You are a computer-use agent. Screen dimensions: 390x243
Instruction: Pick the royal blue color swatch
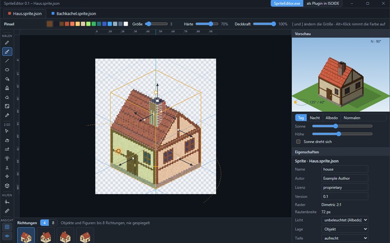click(104, 24)
